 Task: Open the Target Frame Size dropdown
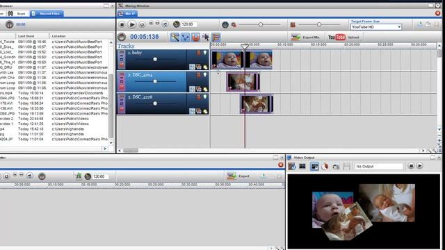click(376, 27)
